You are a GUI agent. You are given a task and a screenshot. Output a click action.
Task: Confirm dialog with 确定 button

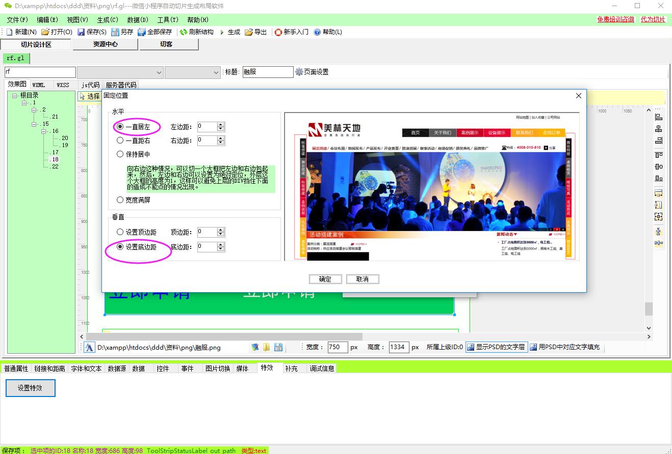point(325,279)
